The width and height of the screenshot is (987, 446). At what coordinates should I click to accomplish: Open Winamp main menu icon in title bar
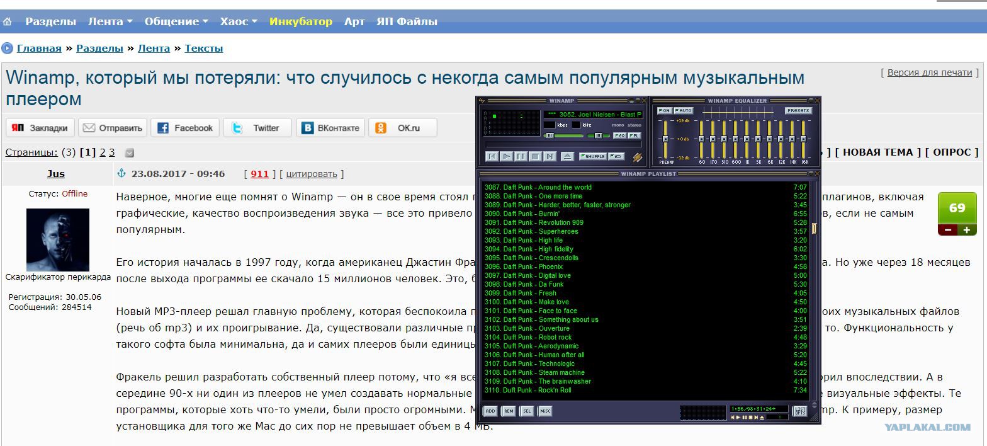click(x=482, y=101)
